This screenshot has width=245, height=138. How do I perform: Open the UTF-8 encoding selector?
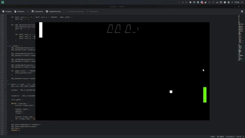click(x=238, y=137)
